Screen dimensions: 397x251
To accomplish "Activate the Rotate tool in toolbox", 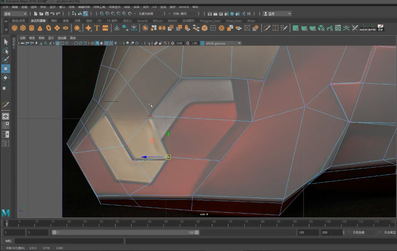I will click(6, 78).
